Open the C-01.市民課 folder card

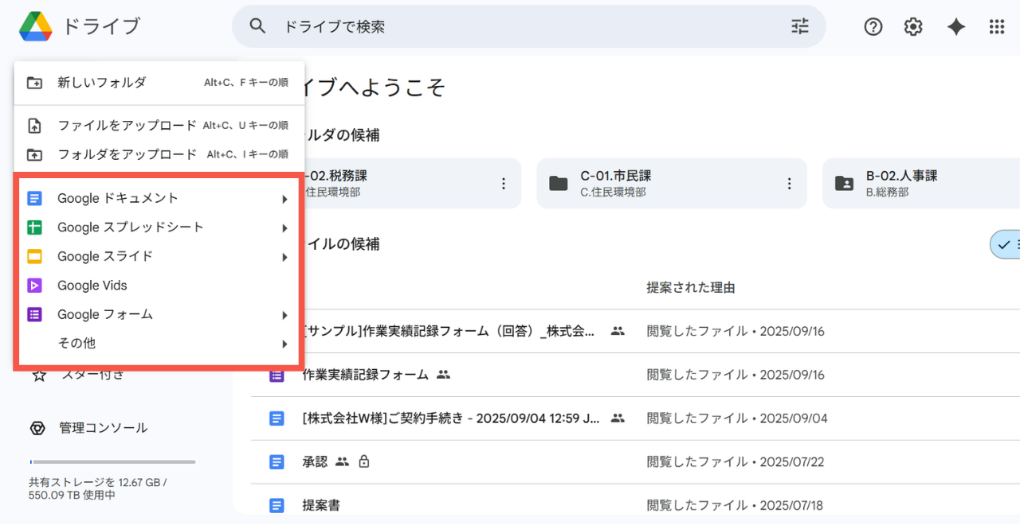(672, 184)
